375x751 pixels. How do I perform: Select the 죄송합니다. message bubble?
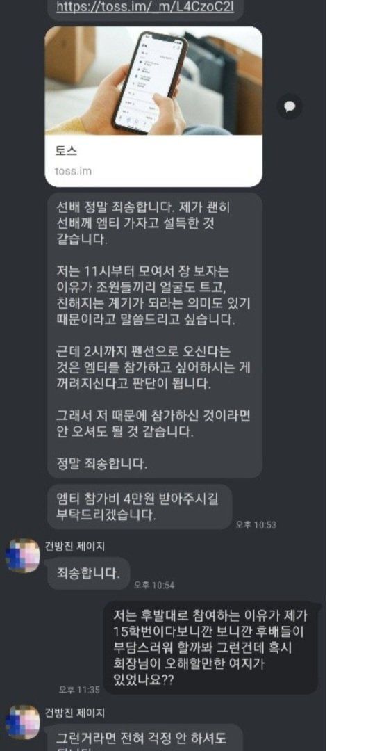coord(88,573)
